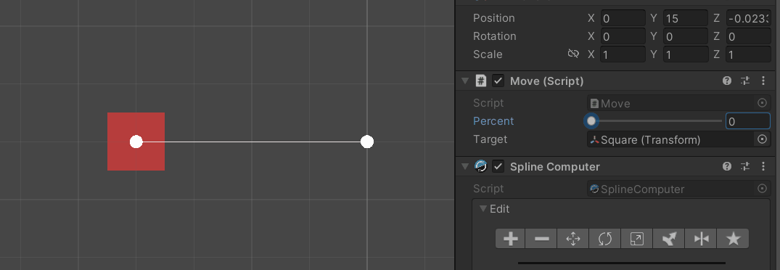Activate the rotate points tool
This screenshot has height=270, width=780.
[x=605, y=239]
